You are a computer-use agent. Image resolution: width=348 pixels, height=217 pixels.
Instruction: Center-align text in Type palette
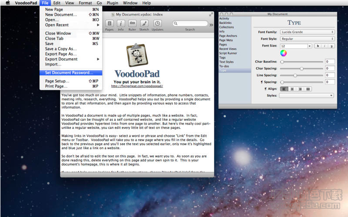pyautogui.click(x=292, y=89)
